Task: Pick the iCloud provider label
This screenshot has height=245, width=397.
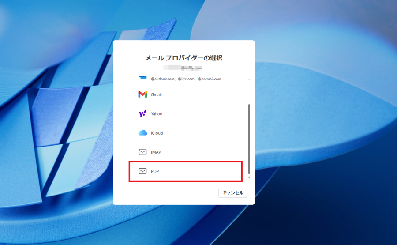Action: click(x=157, y=133)
